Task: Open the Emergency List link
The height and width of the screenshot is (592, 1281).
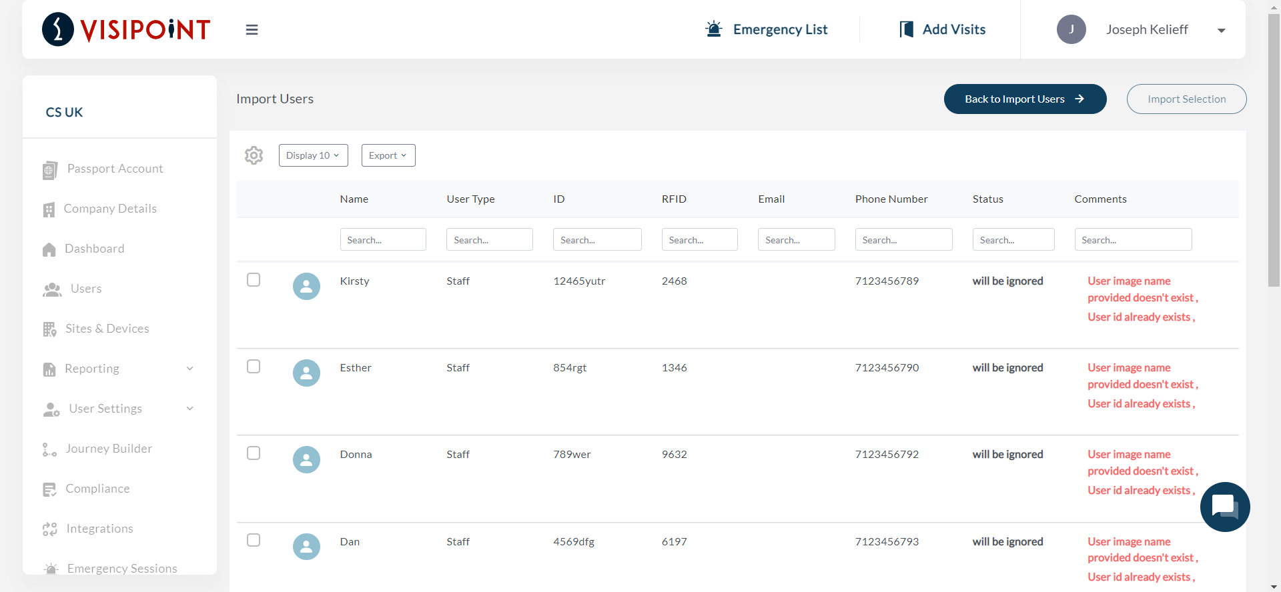Action: (x=780, y=29)
